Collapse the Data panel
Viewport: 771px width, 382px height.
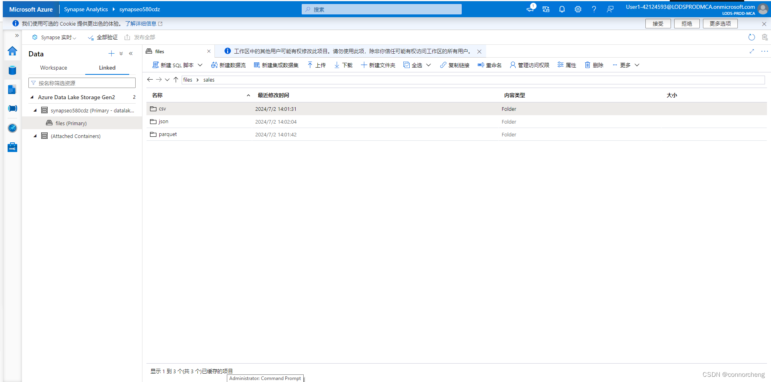coord(131,54)
